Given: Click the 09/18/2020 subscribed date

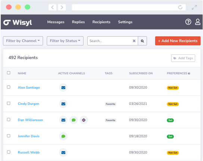Looking at the screenshot, I should (x=138, y=136).
